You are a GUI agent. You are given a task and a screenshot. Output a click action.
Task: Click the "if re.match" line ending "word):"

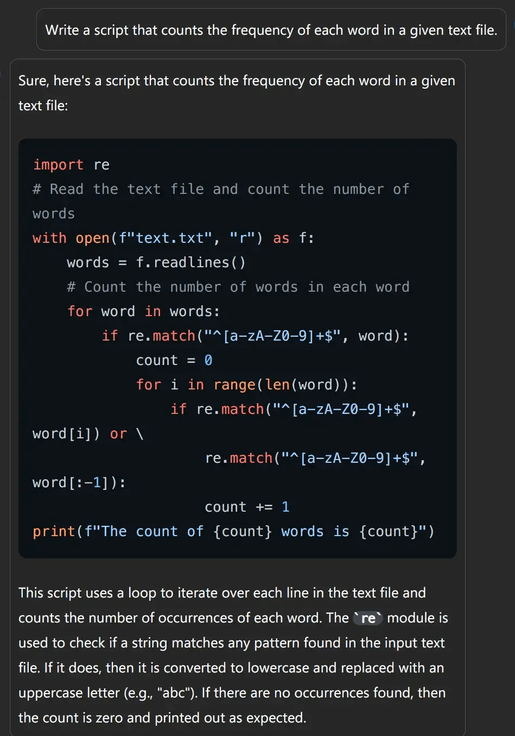[255, 336]
